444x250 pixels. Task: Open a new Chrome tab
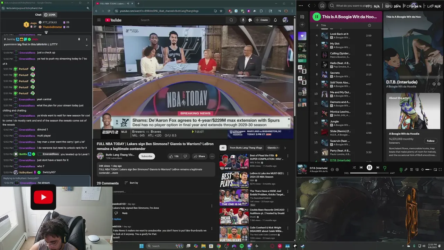(x=138, y=3)
